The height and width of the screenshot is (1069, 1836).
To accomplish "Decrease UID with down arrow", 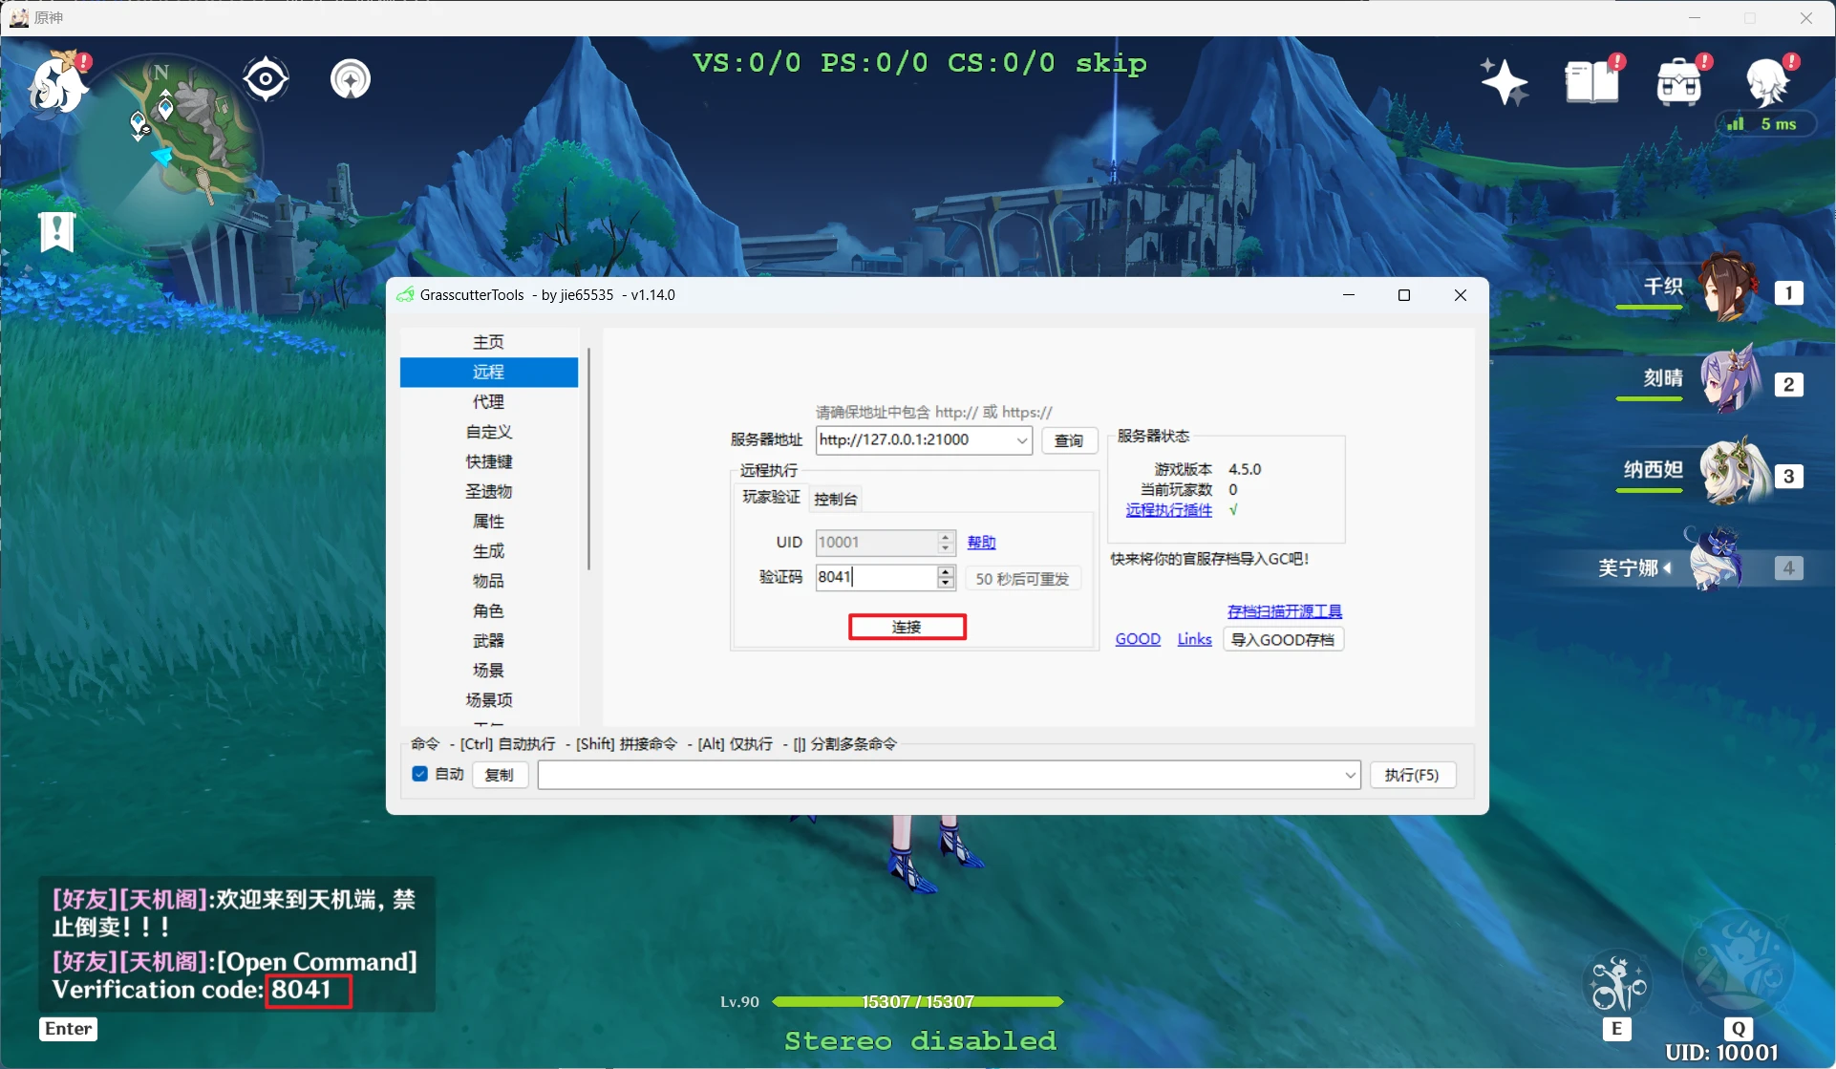I will [x=946, y=548].
